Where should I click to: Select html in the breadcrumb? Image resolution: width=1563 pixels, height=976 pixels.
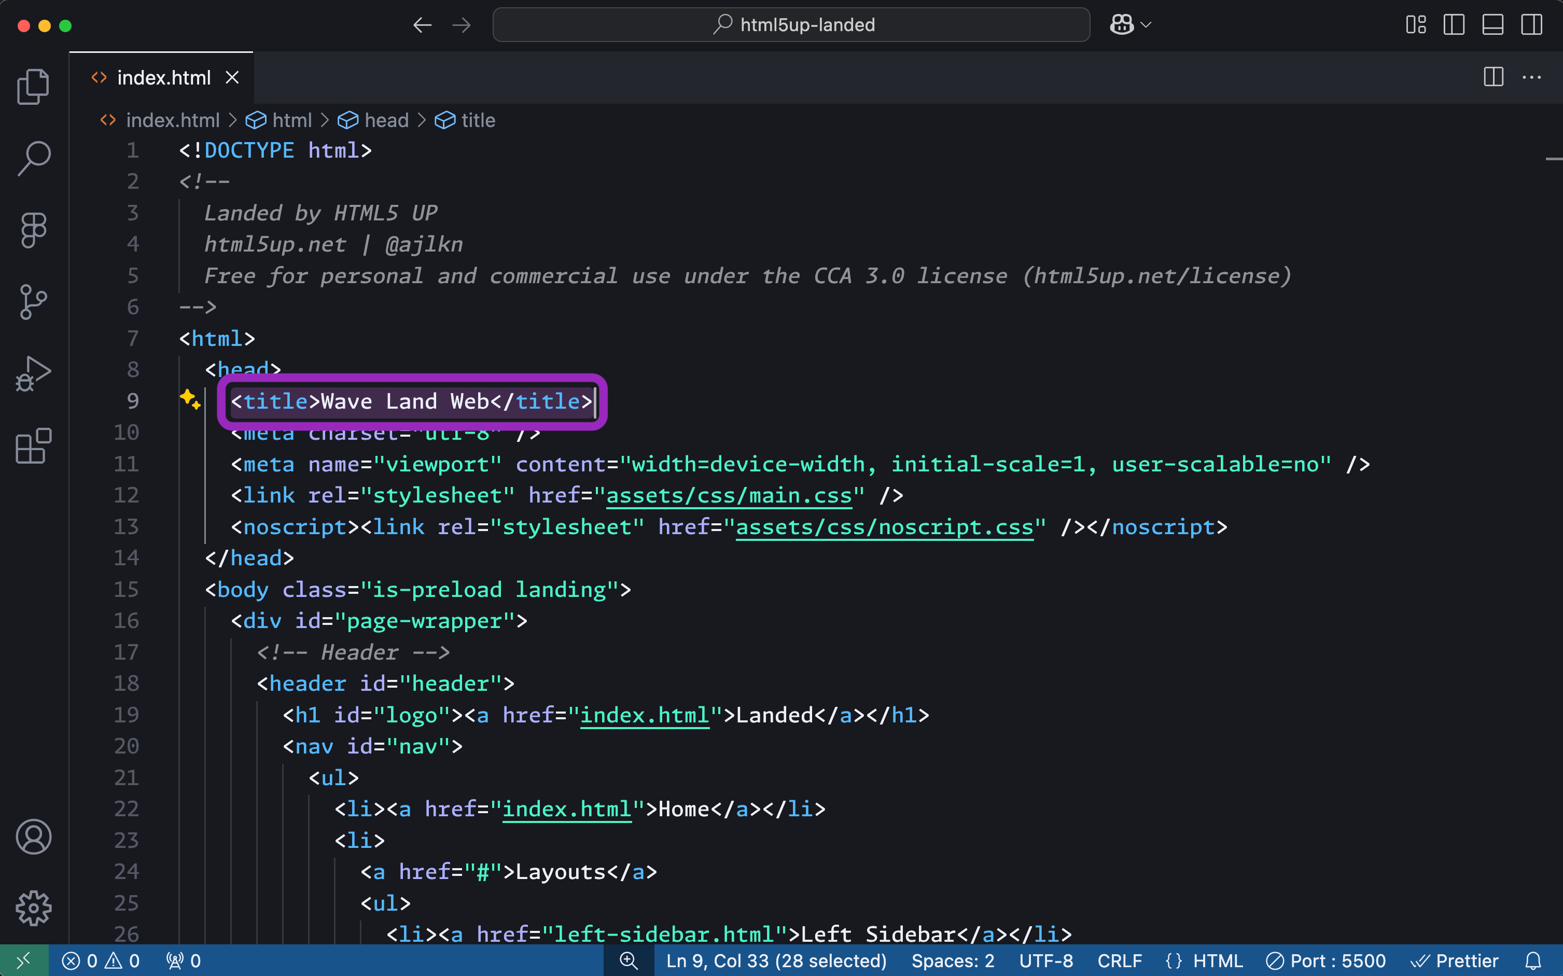pos(280,120)
